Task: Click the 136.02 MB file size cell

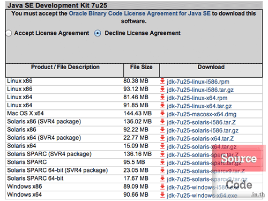Action: (138, 122)
